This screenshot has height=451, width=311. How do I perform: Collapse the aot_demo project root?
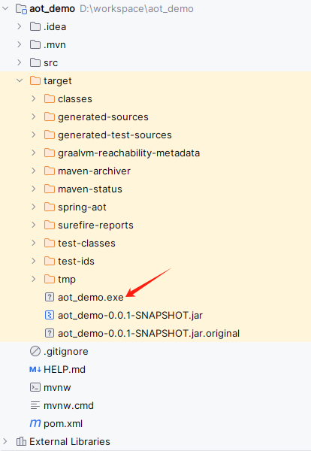pyautogui.click(x=5, y=8)
